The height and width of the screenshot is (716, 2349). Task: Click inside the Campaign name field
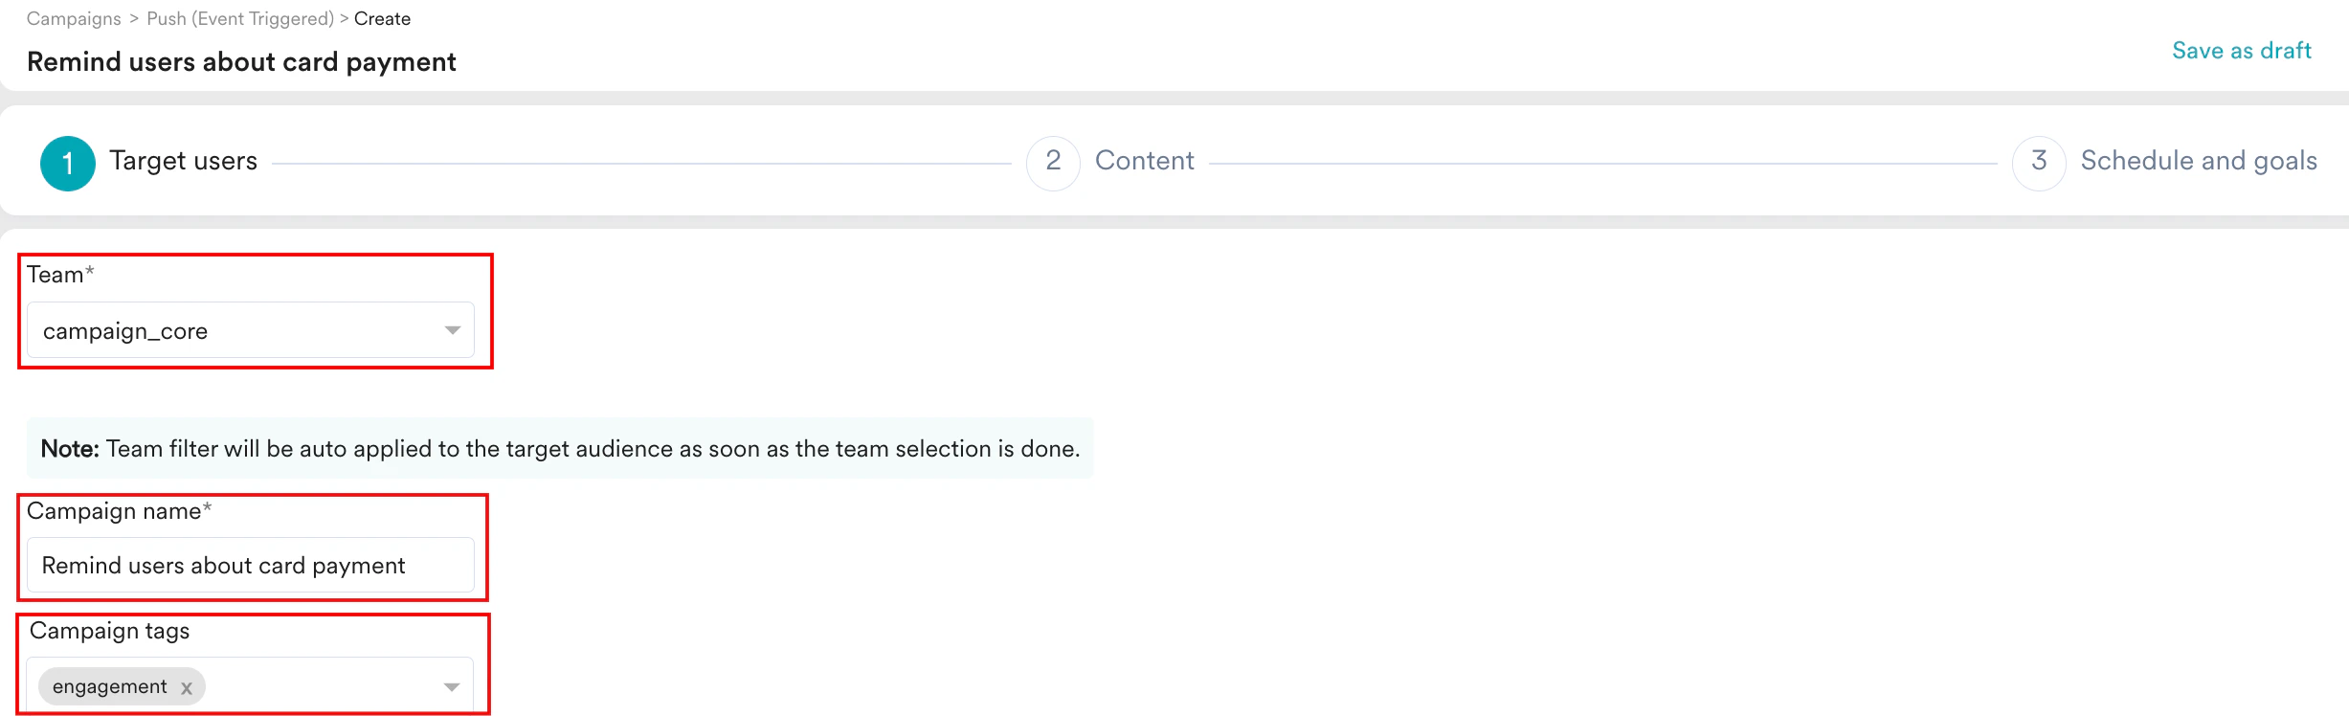coord(249,565)
